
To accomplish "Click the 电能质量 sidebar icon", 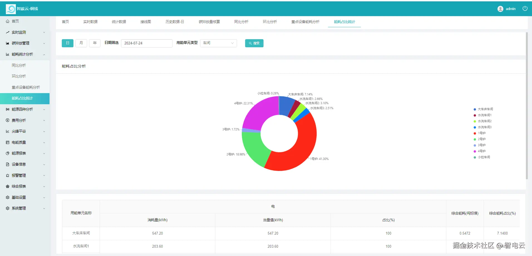I will (x=8, y=142).
